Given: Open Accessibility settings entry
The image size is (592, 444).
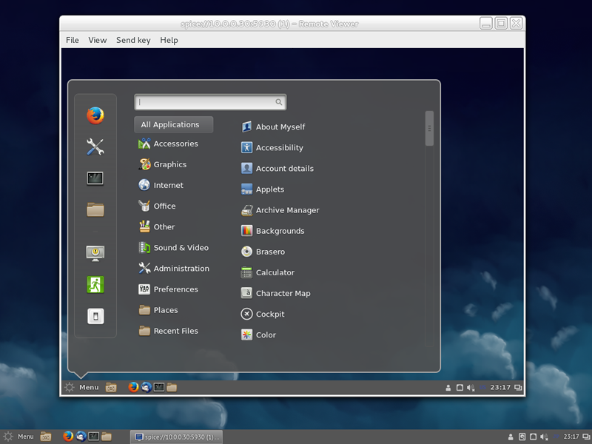Looking at the screenshot, I should [272, 147].
